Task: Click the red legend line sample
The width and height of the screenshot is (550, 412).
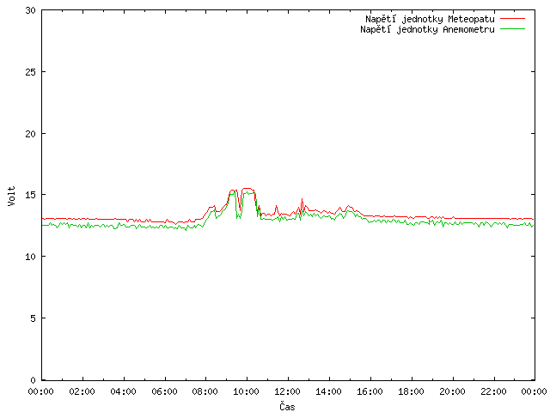Action: coord(512,18)
